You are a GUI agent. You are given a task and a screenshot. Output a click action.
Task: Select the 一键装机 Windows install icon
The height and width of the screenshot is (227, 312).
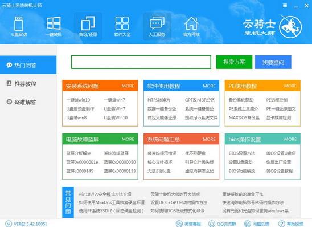pyautogui.click(x=54, y=23)
